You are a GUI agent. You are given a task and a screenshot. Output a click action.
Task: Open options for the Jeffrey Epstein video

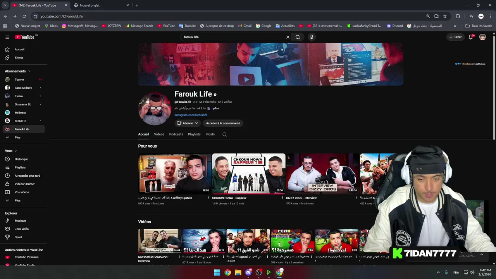coord(209,198)
